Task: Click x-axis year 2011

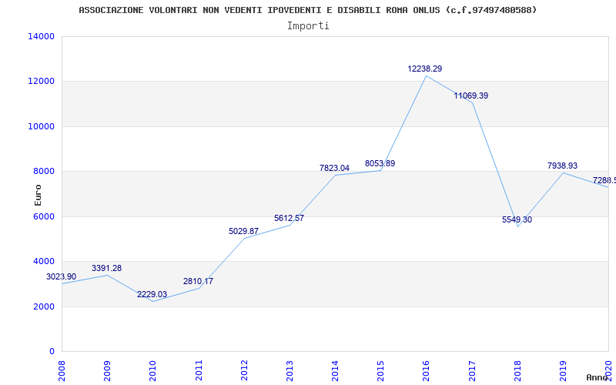Action: [199, 370]
